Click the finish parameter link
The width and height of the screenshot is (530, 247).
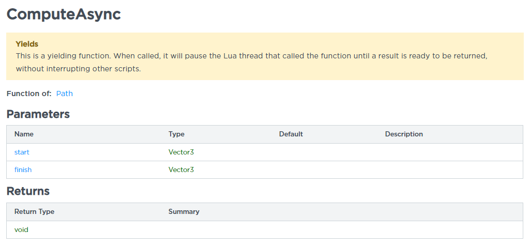23,169
